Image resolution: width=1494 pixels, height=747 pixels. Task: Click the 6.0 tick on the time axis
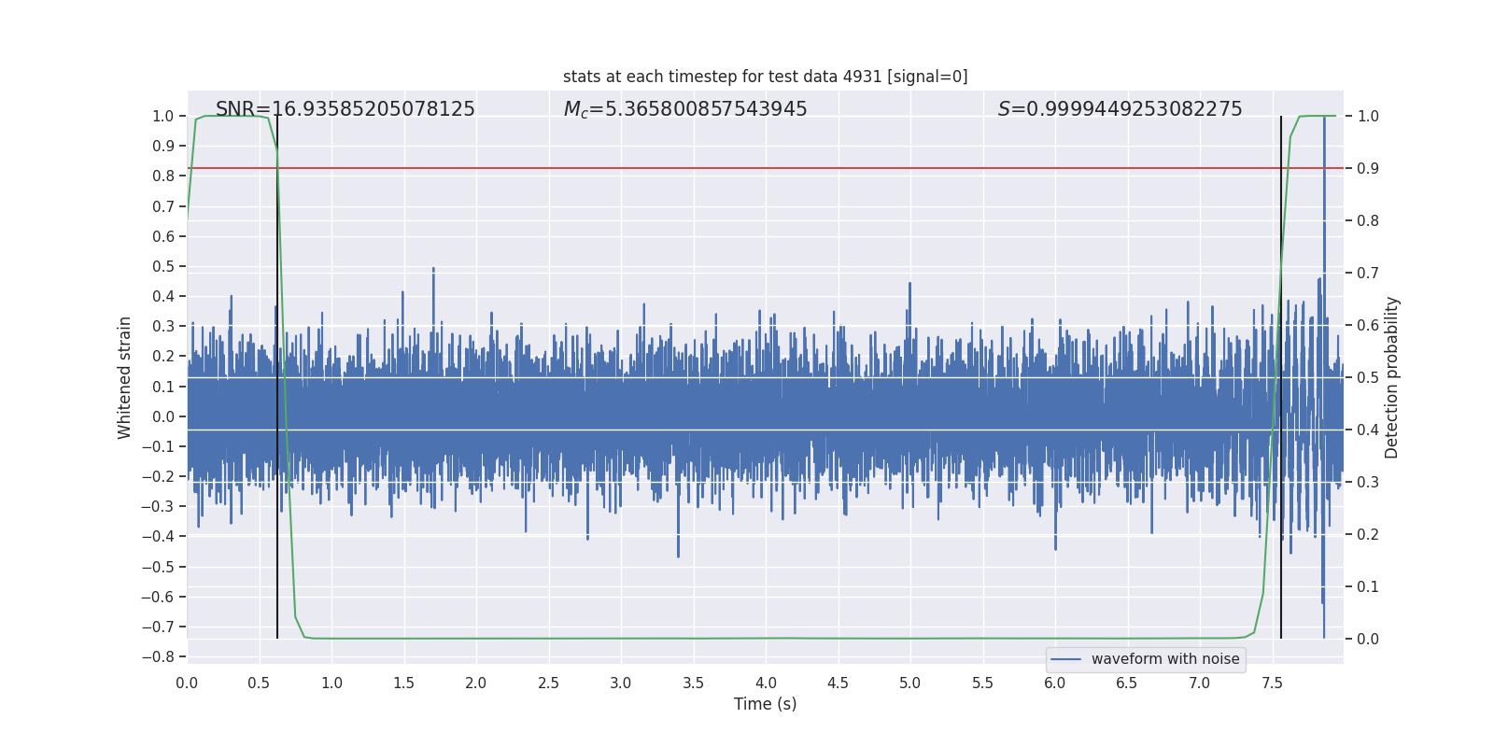(1055, 683)
